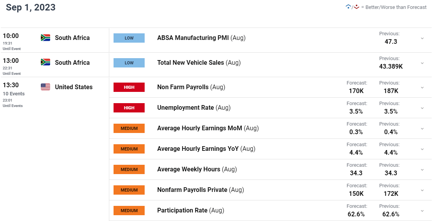Expand the Participation Rate row chevron
432x221 pixels.
422,211
